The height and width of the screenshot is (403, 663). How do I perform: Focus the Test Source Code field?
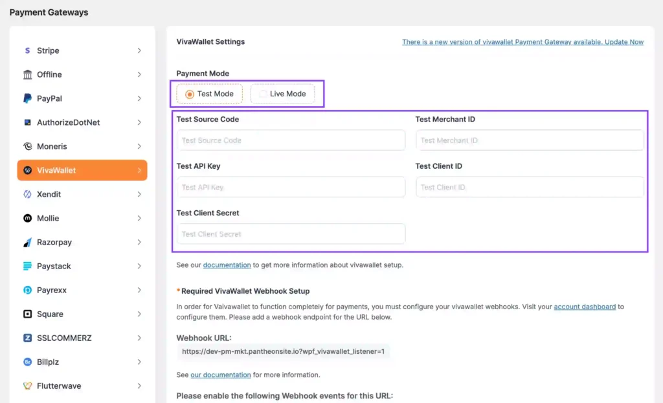click(x=291, y=140)
